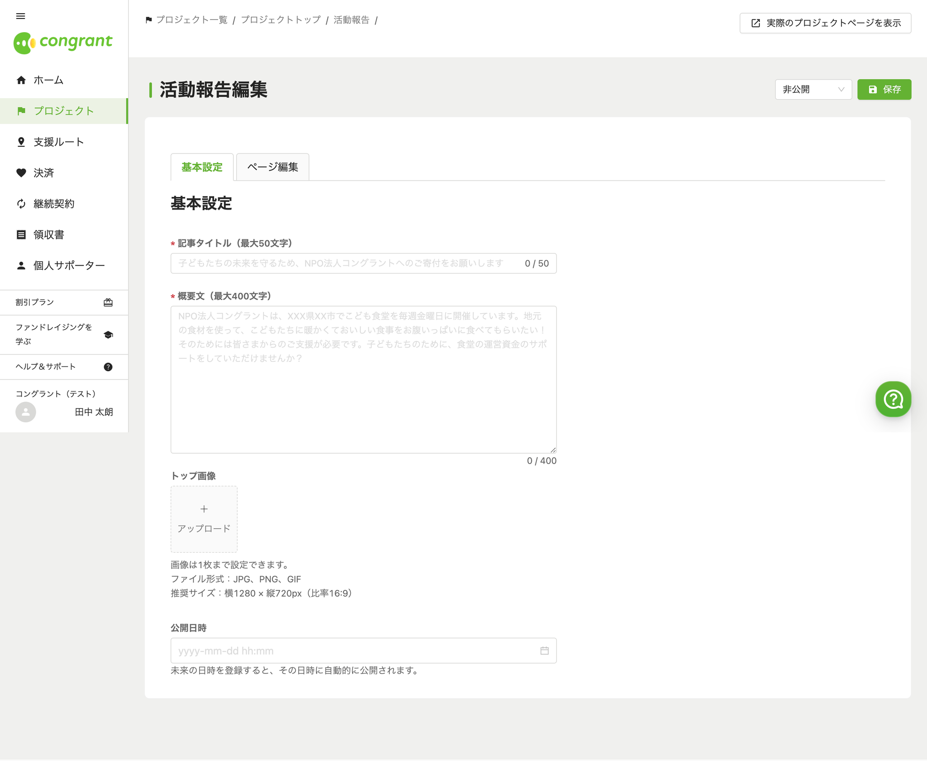Open the 継続契約 menu item
This screenshot has width=927, height=761.
64,204
